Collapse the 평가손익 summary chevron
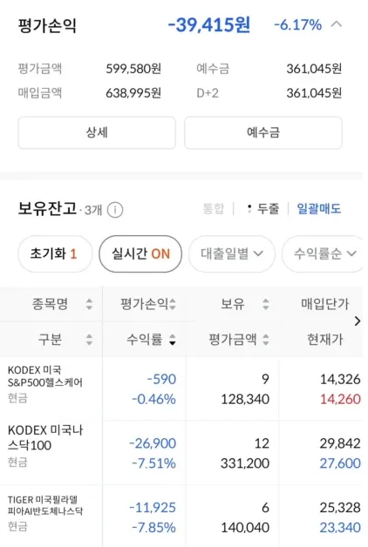The width and height of the screenshot is (368, 547). pyautogui.click(x=337, y=24)
